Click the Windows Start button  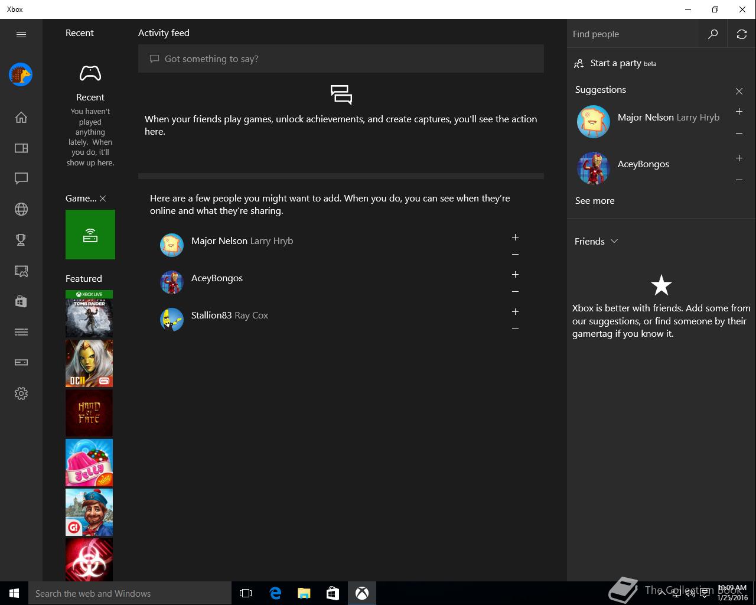pyautogui.click(x=14, y=593)
